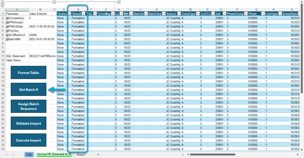This screenshot has height=158, width=304.
Task: Add a new sheet with plus icon
Action: (x=98, y=154)
